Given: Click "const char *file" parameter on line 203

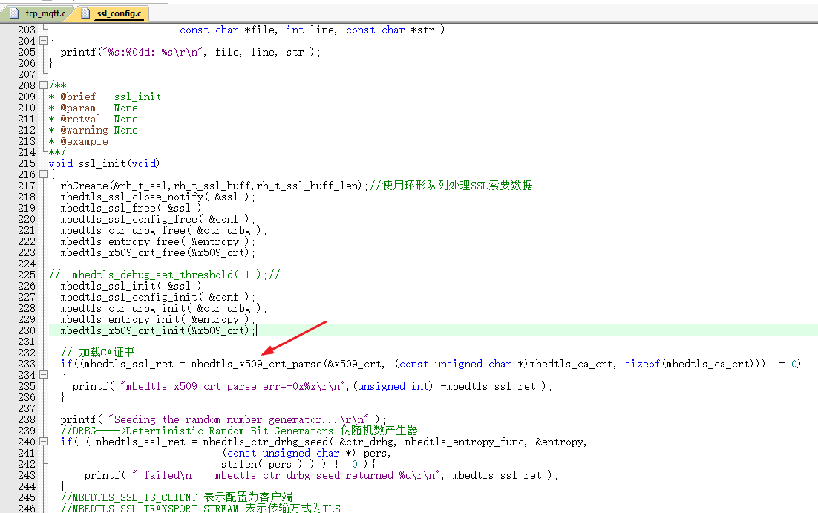Looking at the screenshot, I should point(229,30).
